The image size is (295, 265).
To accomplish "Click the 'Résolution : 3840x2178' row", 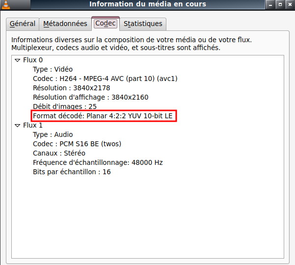I will pos(72,88).
